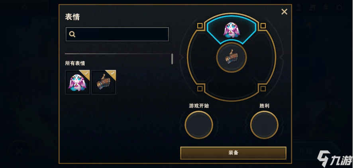Click the magnifying glass search icon
This screenshot has width=353, height=168.
(x=72, y=34)
